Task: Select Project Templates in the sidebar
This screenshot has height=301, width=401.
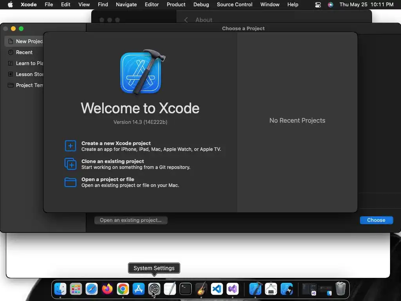Action: [24, 85]
